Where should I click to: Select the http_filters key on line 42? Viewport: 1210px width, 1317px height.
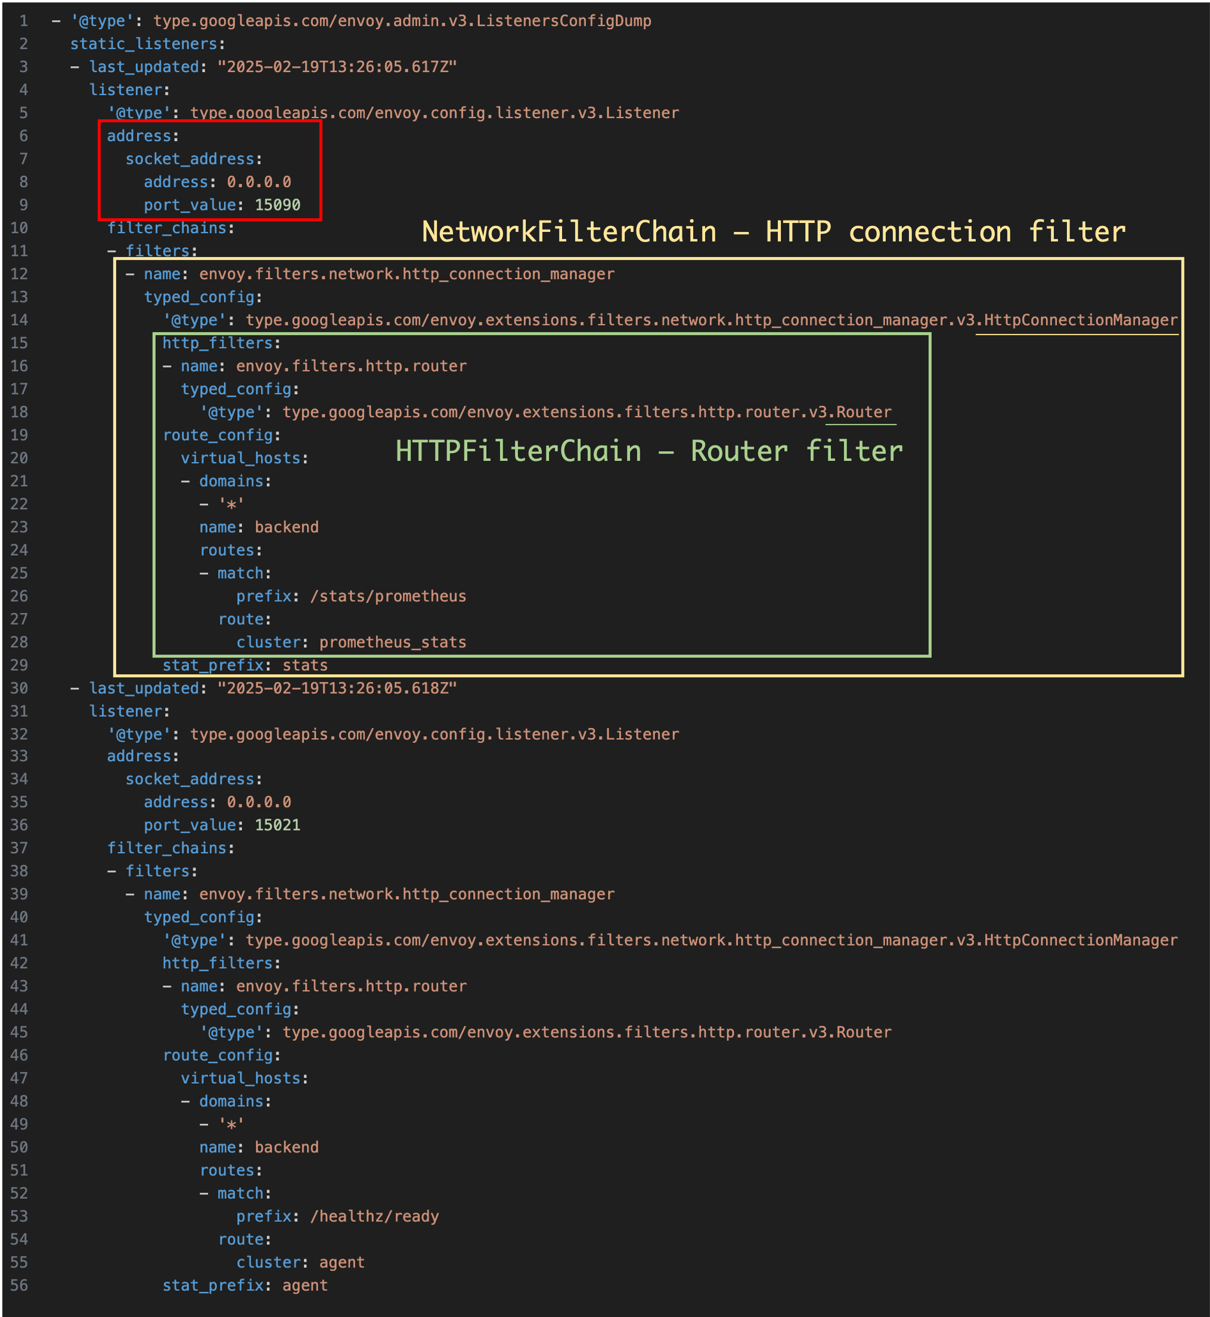[x=218, y=963]
